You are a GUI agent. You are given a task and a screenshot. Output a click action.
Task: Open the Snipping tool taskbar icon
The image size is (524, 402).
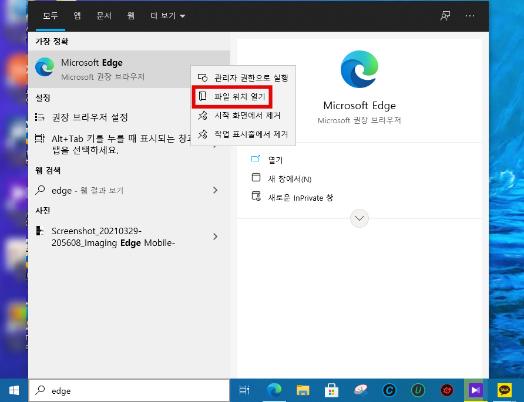(361, 390)
